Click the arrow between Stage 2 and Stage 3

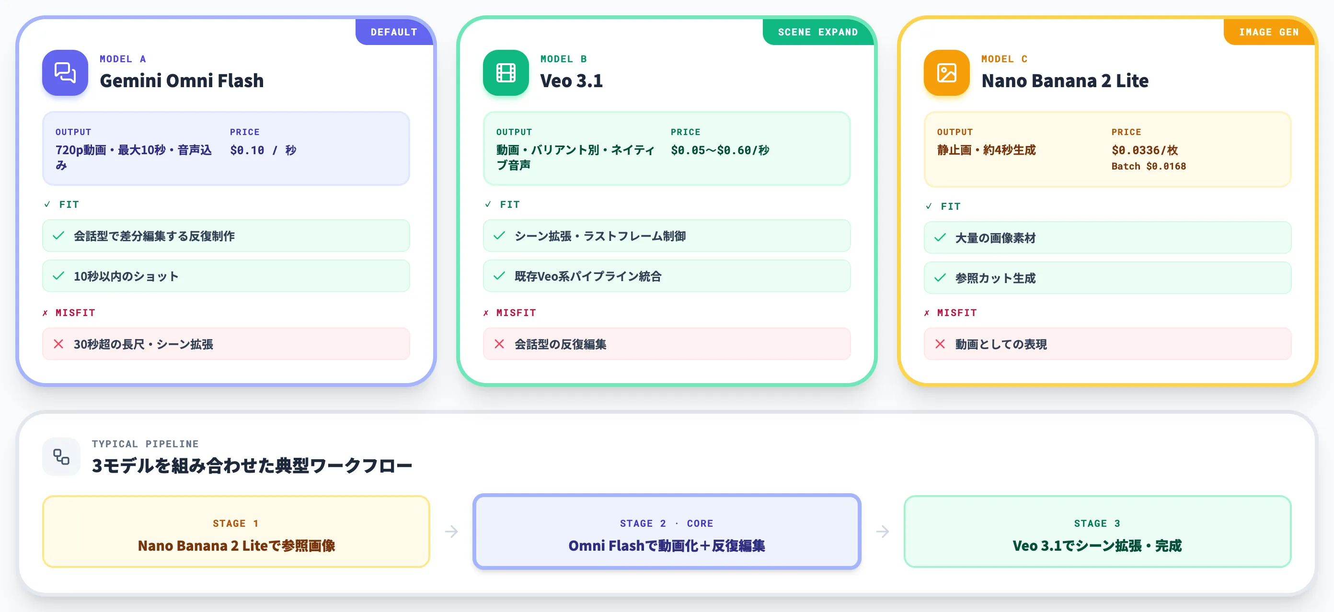pyautogui.click(x=883, y=531)
